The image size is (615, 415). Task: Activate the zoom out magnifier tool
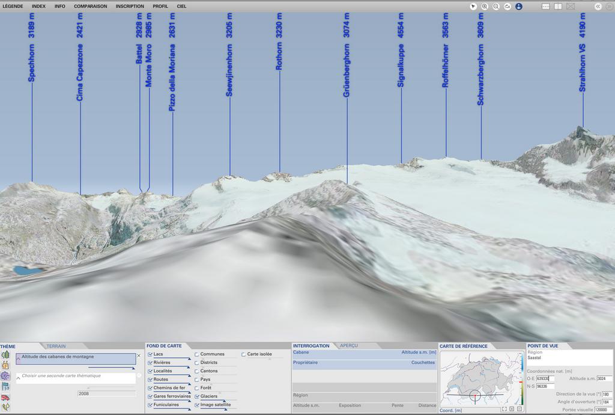496,6
